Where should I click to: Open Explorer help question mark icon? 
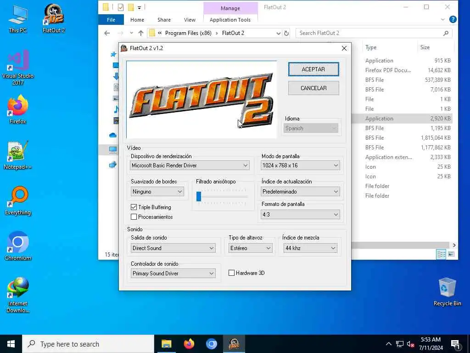453,19
